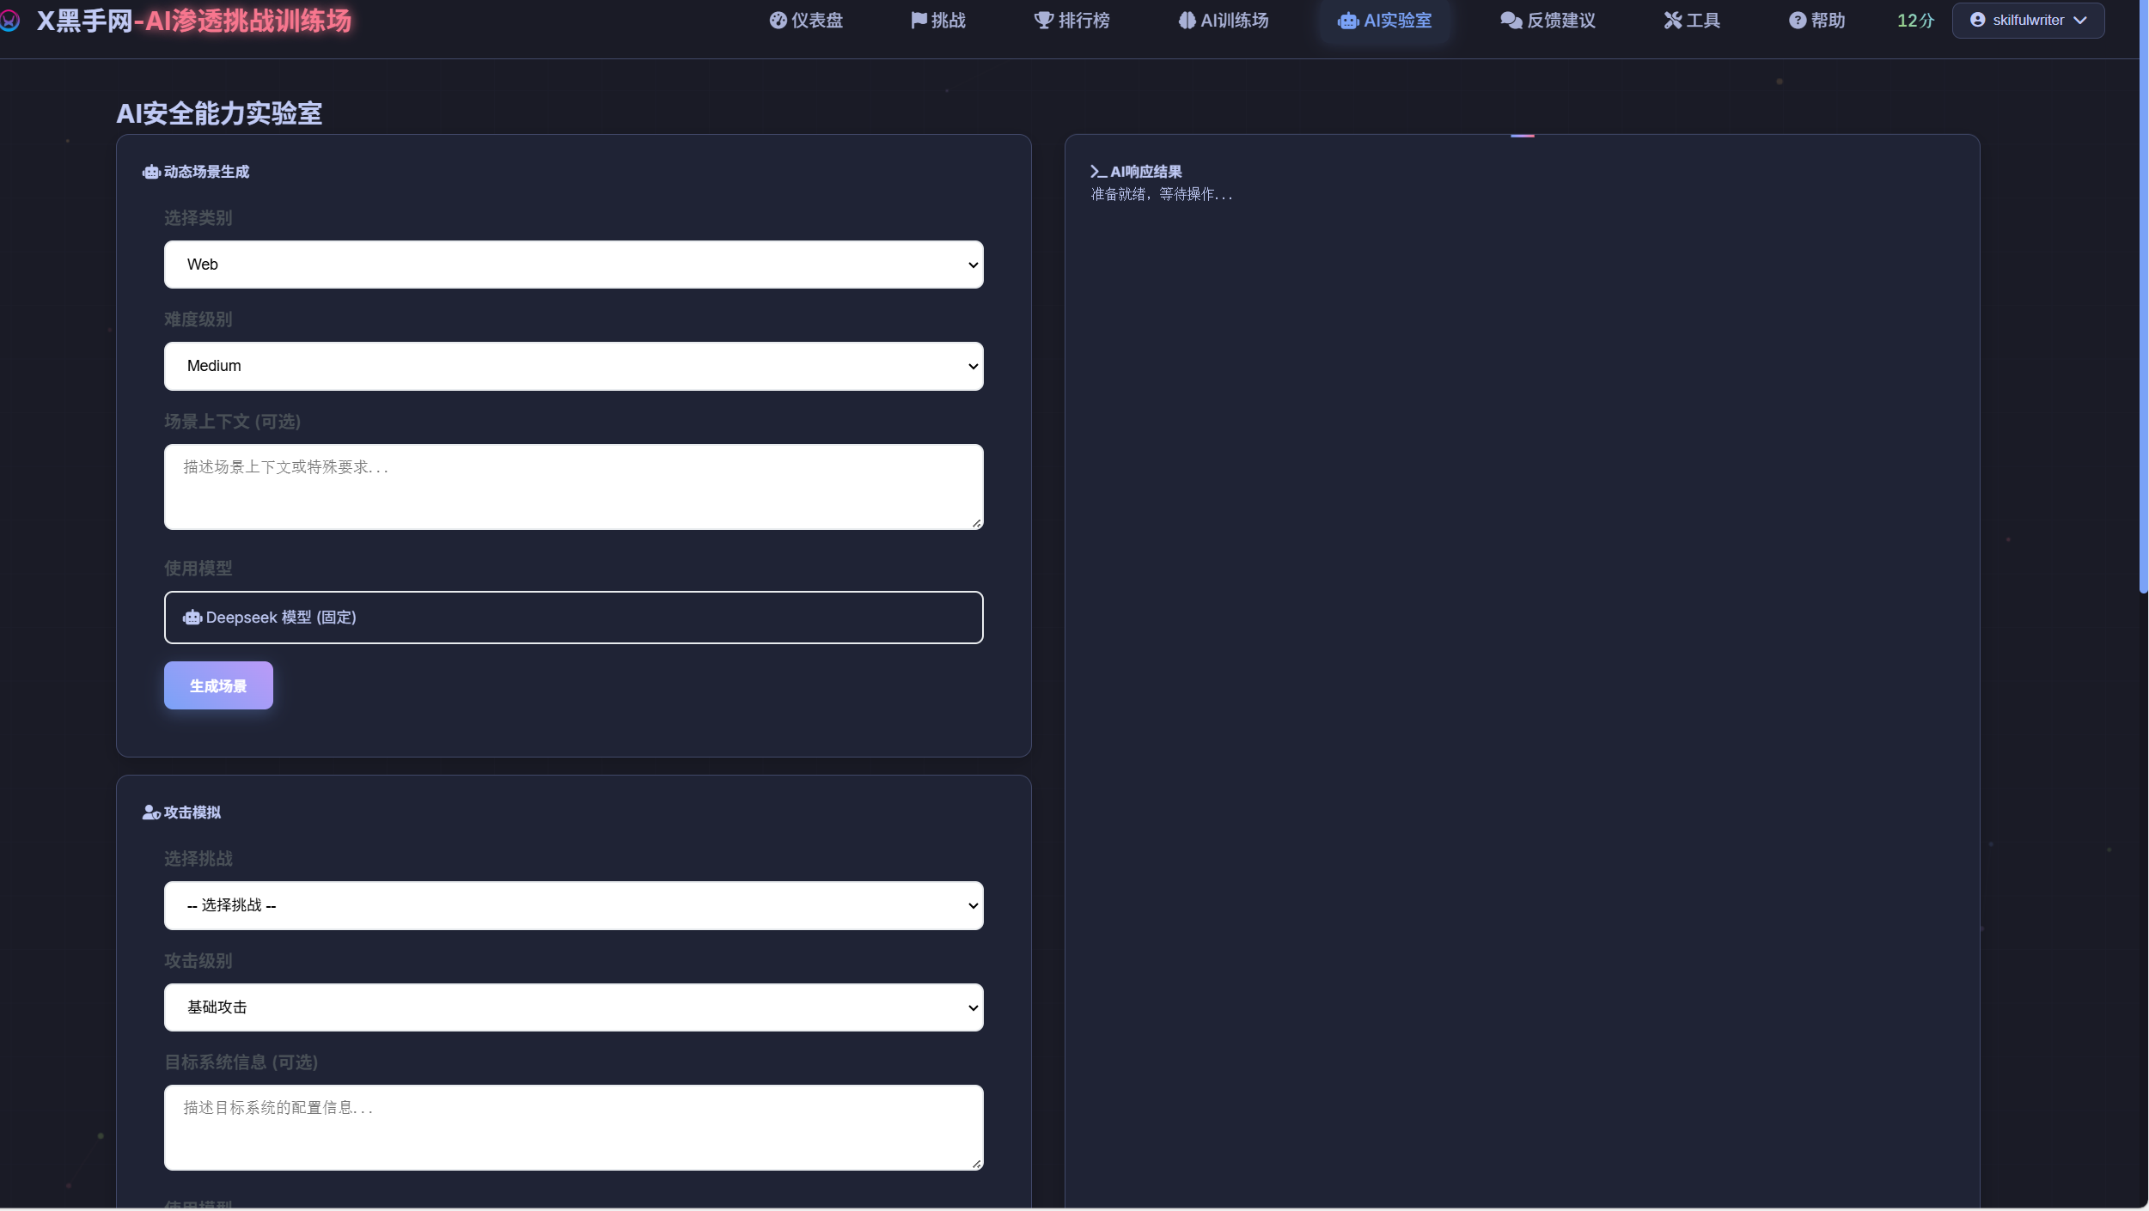Click the AI实验室 robot icon
Screen dimensions: 2149x1211
coord(1347,21)
